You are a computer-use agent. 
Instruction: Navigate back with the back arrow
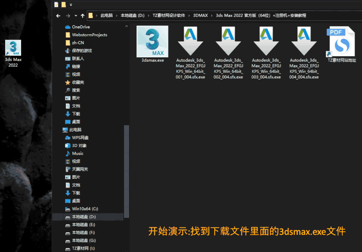click(58, 15)
